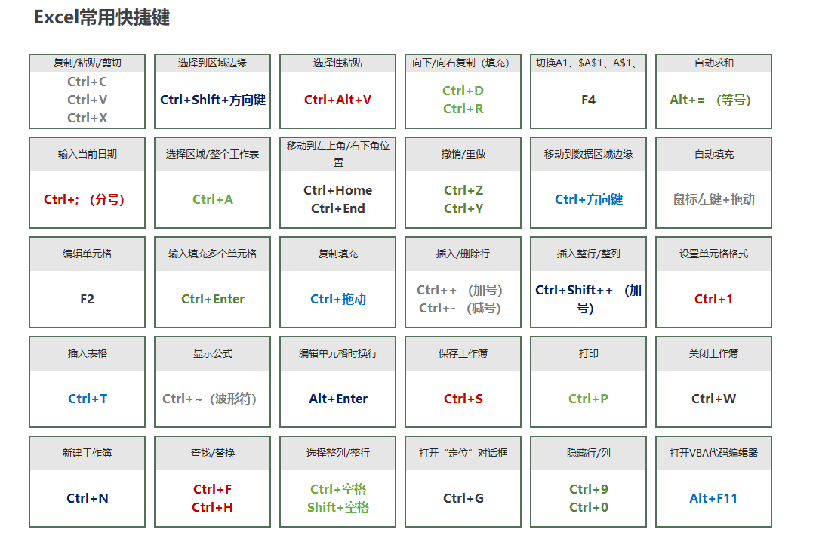
Task: Click the '插入表格' header
Action: point(87,354)
